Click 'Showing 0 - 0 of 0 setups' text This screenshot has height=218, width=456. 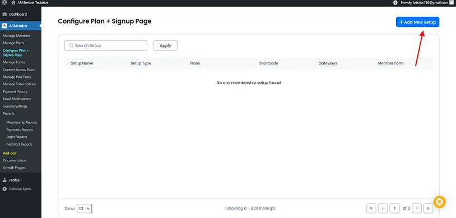point(250,208)
